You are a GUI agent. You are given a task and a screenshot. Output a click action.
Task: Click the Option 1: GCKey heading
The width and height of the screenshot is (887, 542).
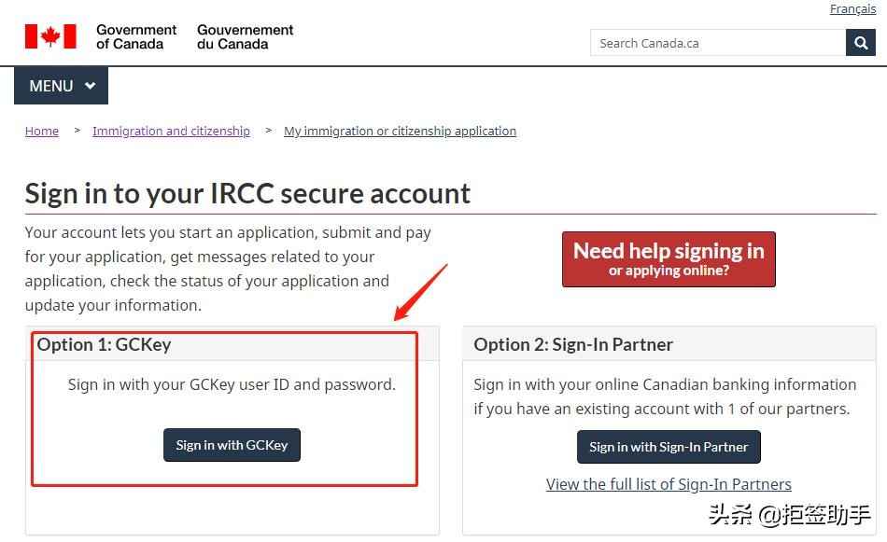pos(105,344)
